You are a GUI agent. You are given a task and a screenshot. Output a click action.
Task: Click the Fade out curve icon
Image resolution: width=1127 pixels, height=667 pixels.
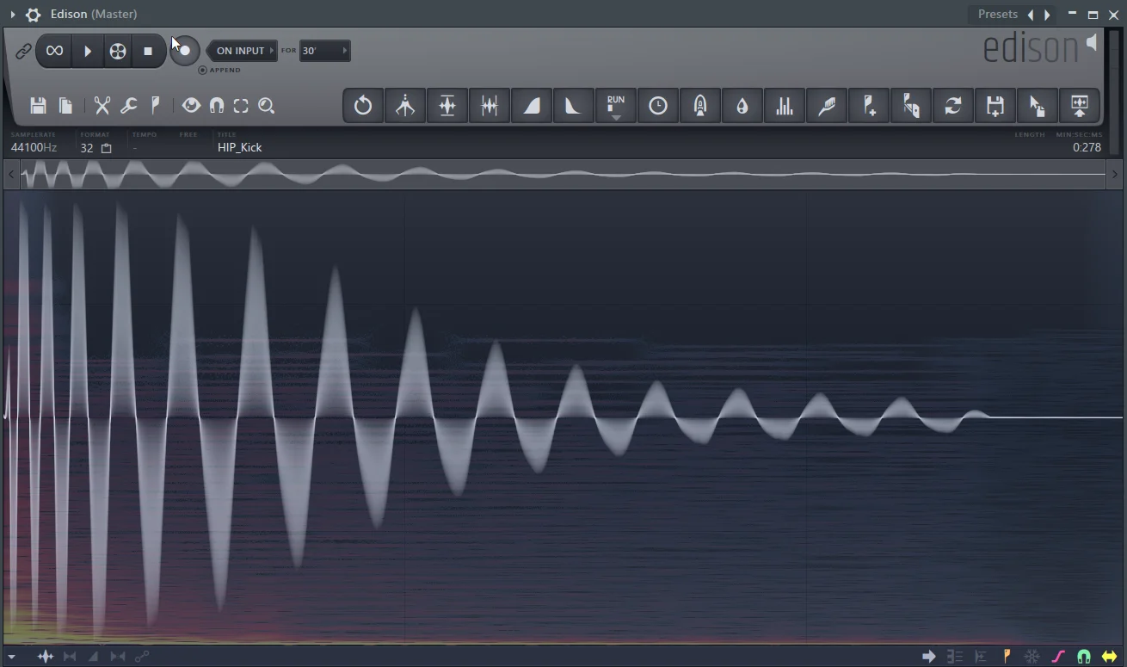(573, 106)
